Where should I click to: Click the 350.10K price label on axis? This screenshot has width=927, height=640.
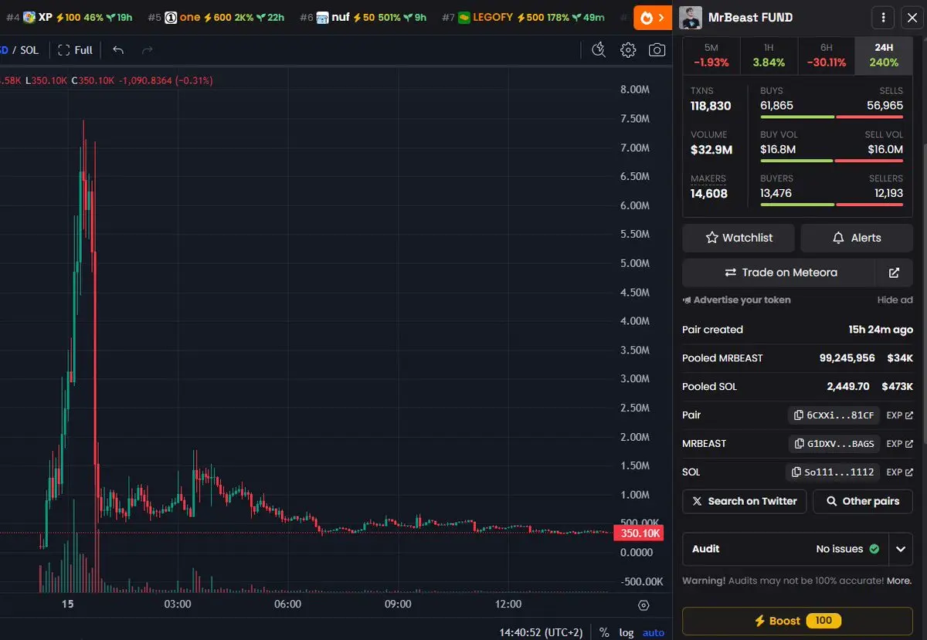pyautogui.click(x=638, y=533)
